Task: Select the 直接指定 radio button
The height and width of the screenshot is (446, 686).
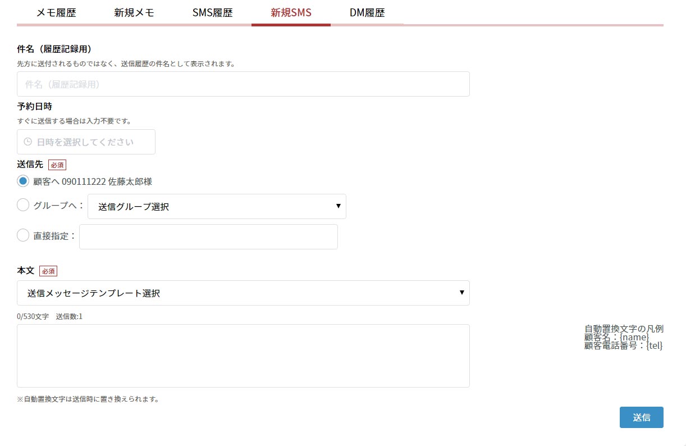Action: 23,236
